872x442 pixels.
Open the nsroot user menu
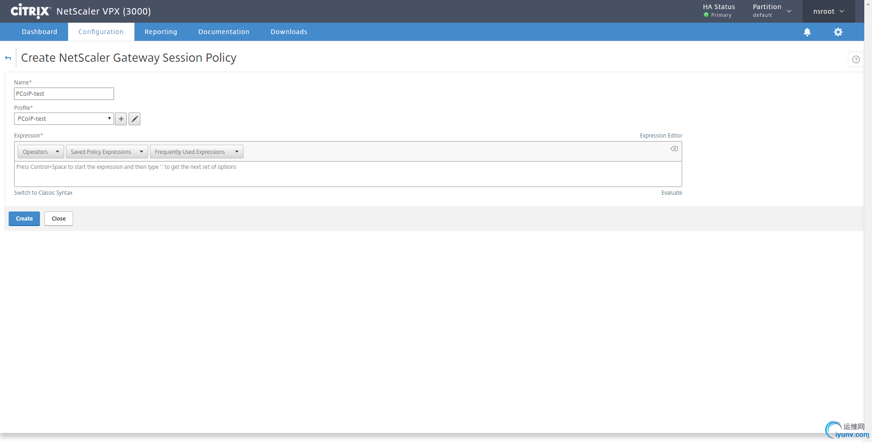tap(828, 11)
